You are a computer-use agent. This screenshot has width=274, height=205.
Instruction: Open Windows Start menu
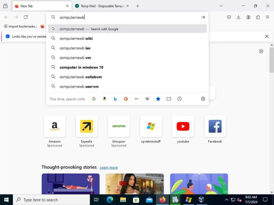pos(6,200)
